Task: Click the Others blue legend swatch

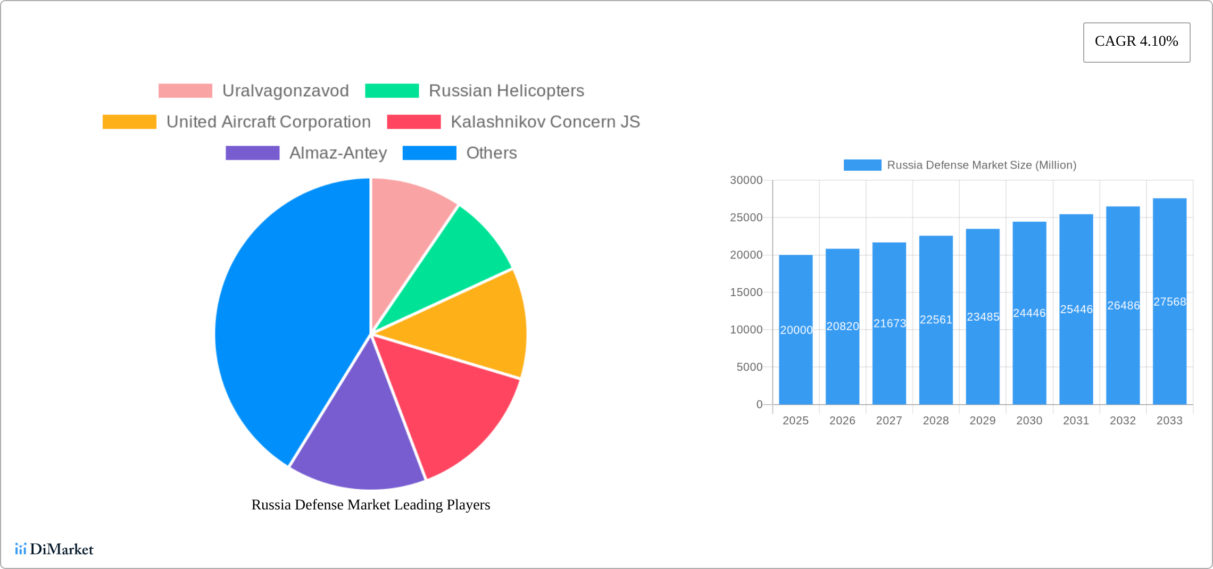Action: point(429,153)
